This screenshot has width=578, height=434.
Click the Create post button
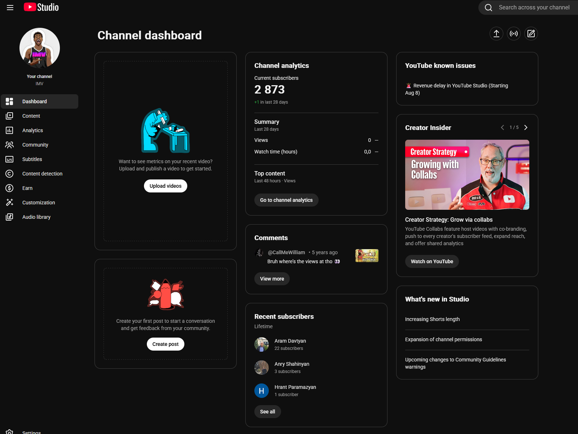(166, 344)
